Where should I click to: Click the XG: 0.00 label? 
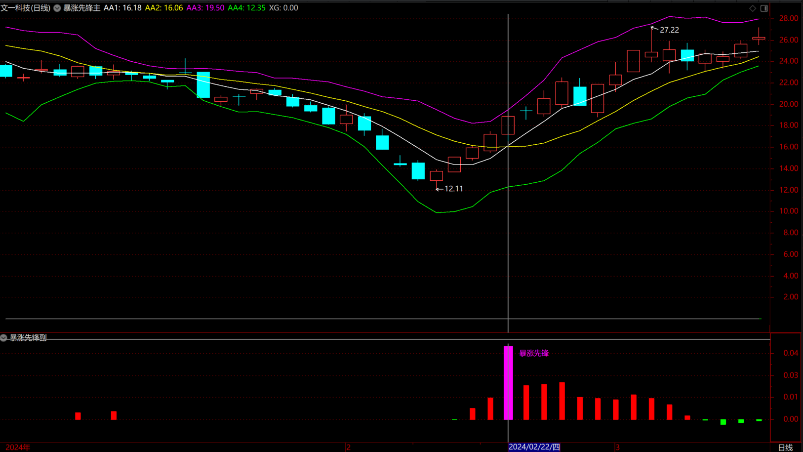[283, 8]
